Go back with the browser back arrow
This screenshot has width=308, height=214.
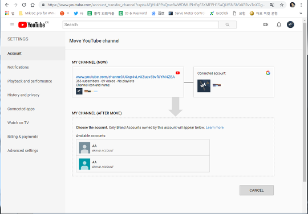coord(7,5)
